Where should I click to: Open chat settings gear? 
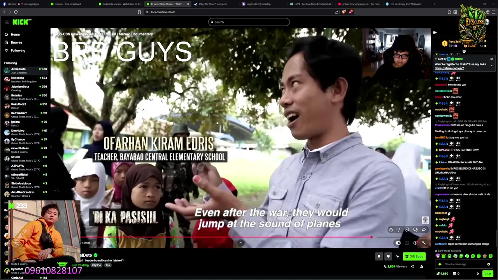[478, 274]
